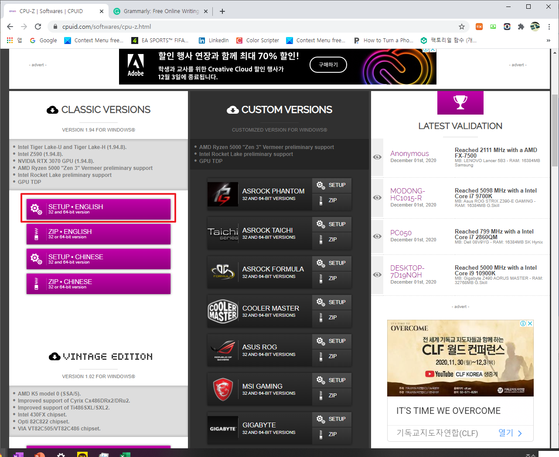Image resolution: width=559 pixels, height=457 pixels.
Task: Open the EA SPORTS FIFA bookmark
Action: click(160, 41)
